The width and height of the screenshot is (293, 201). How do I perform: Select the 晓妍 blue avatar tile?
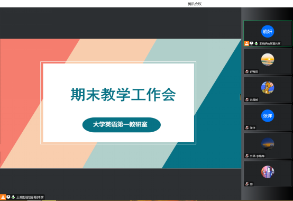(x=268, y=33)
